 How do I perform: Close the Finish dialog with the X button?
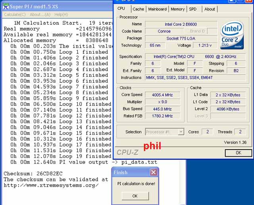pos(154,173)
